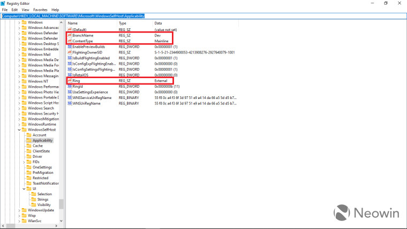This screenshot has width=407, height=229.
Task: Select the Visibility key under UI
Action: (44, 204)
